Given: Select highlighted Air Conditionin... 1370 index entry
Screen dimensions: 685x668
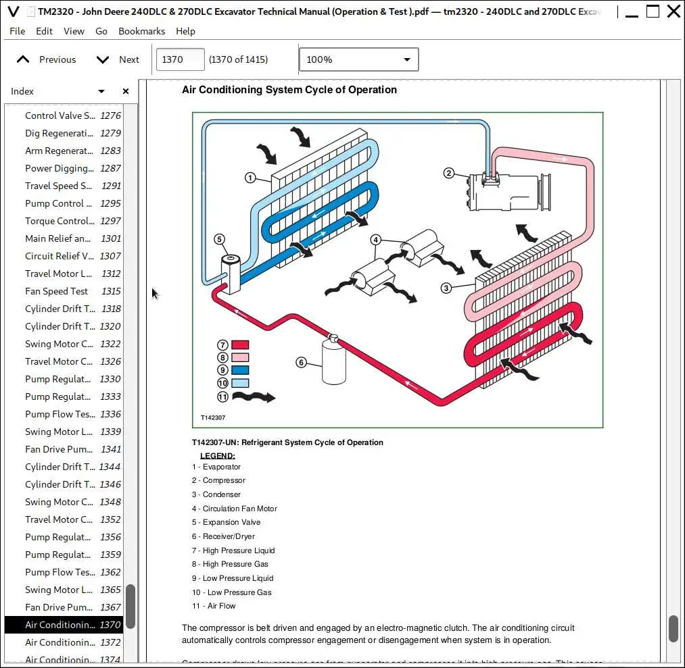Looking at the screenshot, I should click(x=64, y=625).
